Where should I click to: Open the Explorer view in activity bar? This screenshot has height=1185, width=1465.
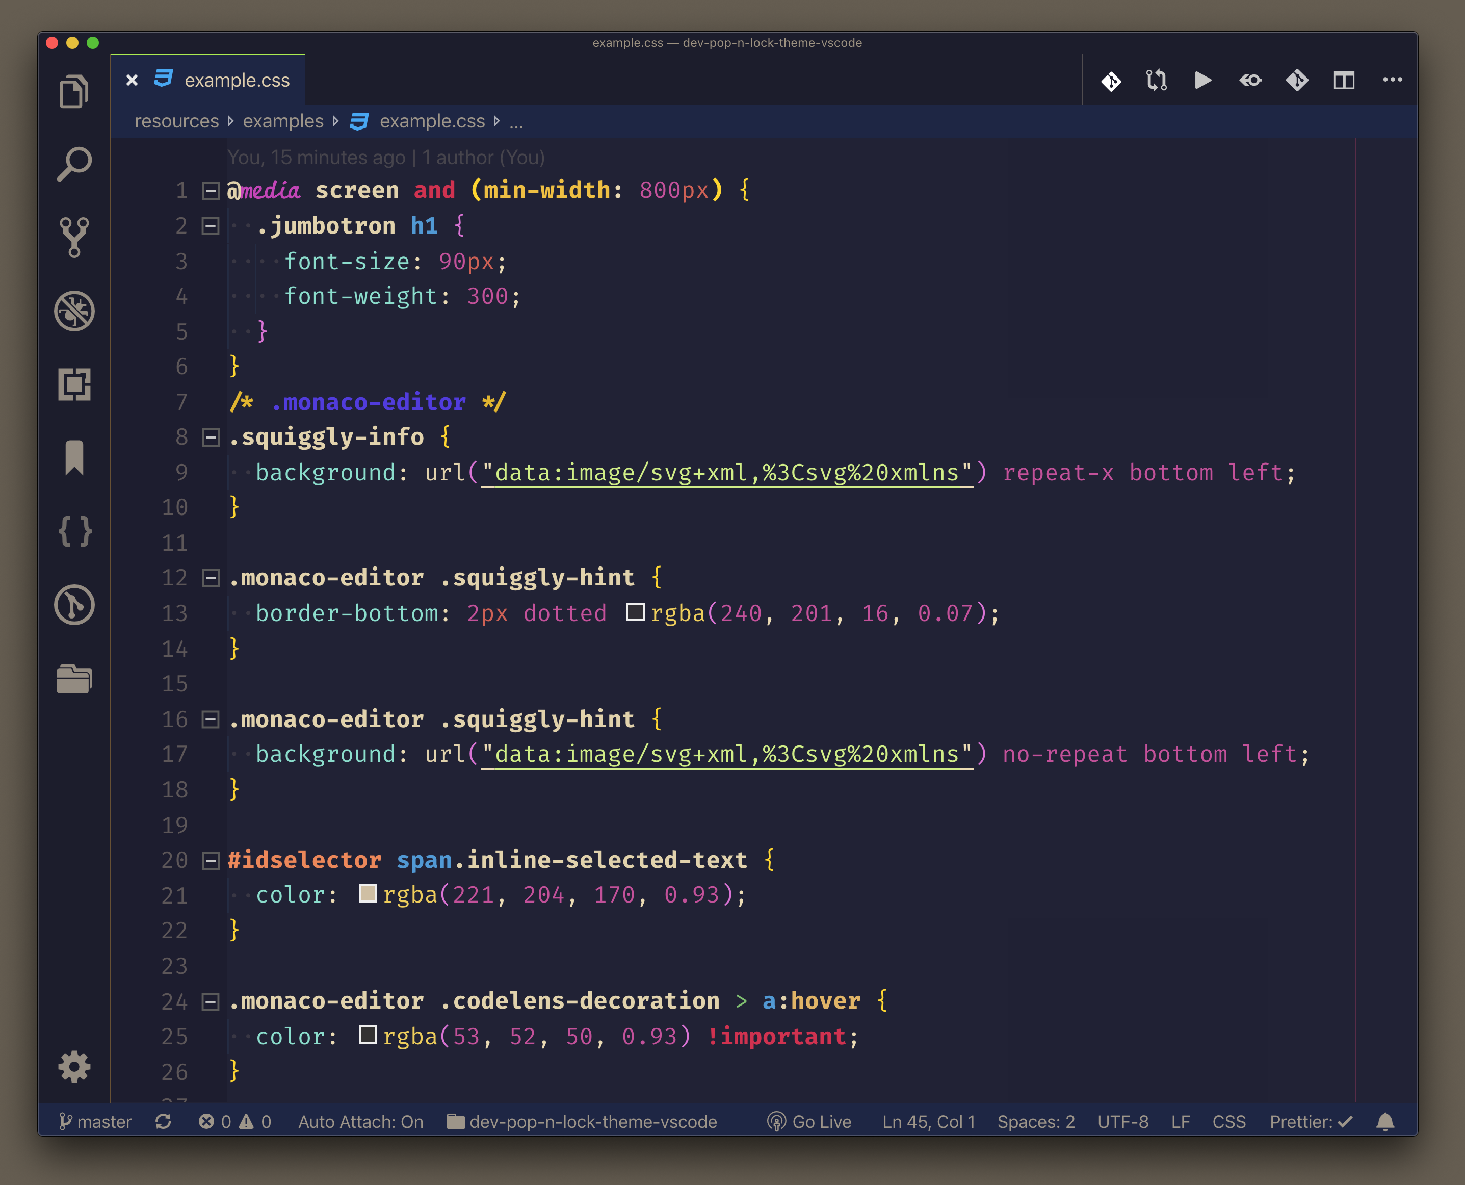tap(74, 91)
